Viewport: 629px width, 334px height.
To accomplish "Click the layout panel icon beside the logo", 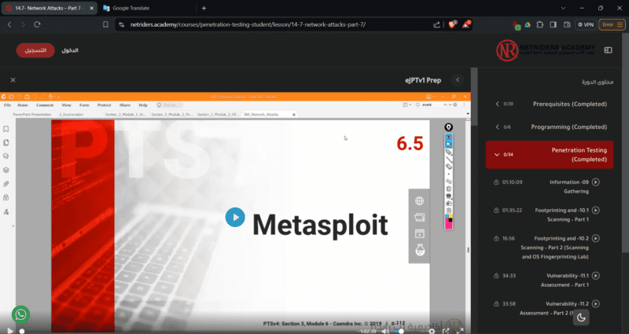I will click(x=608, y=50).
